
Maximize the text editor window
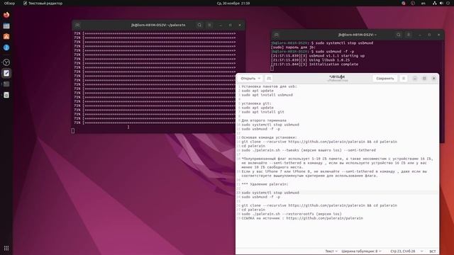[424, 79]
